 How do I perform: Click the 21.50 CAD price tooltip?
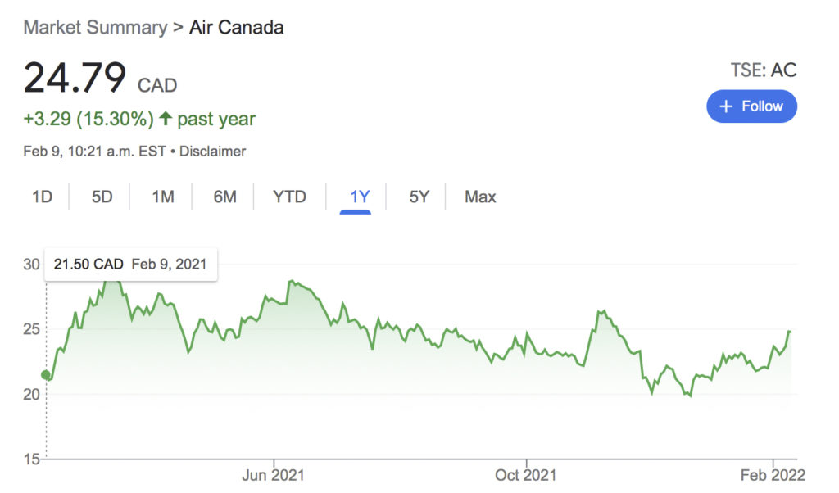[x=129, y=264]
